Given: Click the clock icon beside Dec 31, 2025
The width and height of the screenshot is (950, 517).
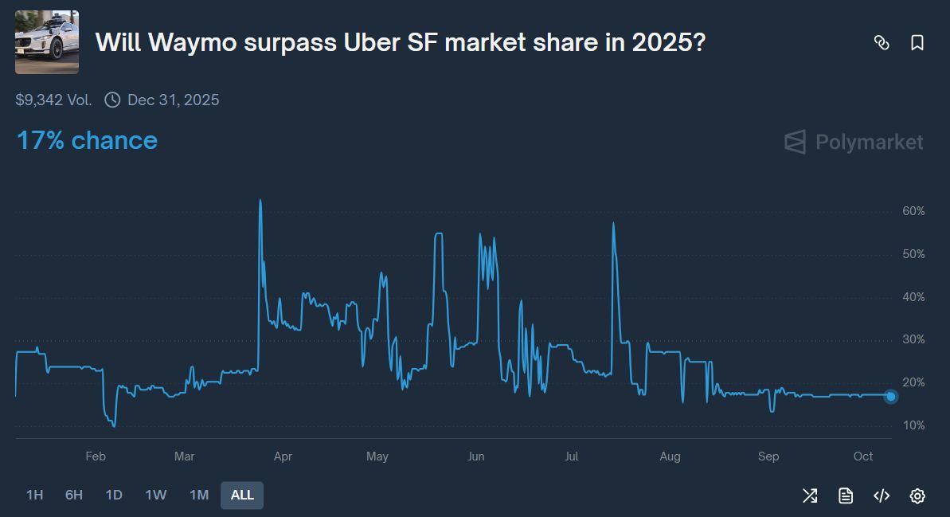Looking at the screenshot, I should click(x=112, y=100).
